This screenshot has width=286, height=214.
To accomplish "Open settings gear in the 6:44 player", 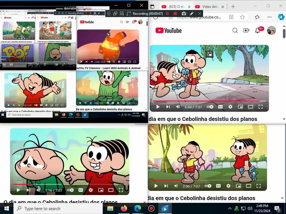I will [230, 107].
